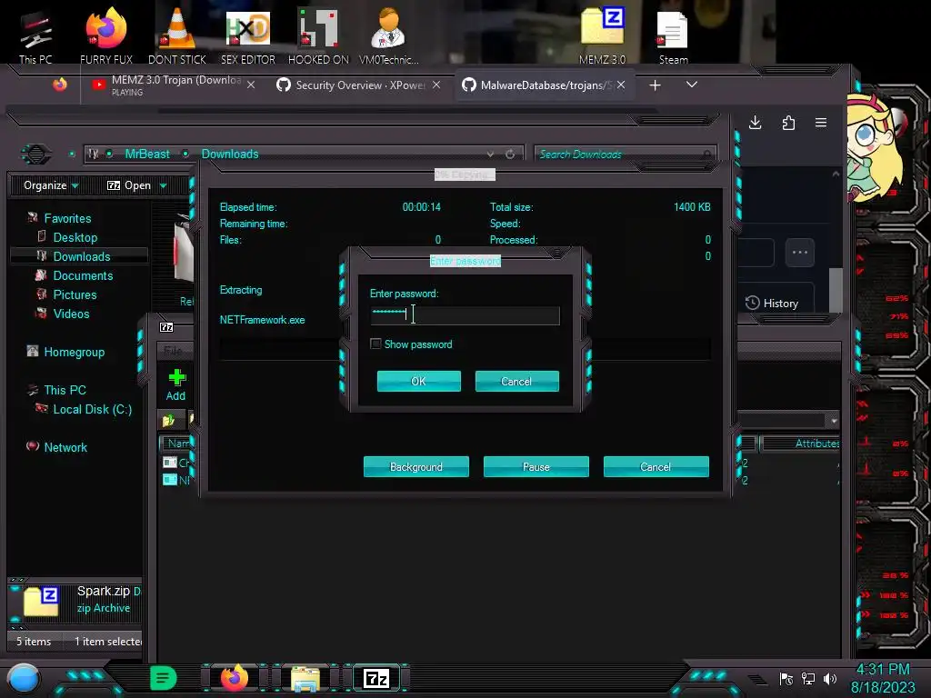
Task: Select This PC in navigation pane
Action: [65, 390]
